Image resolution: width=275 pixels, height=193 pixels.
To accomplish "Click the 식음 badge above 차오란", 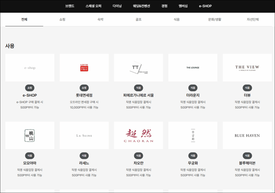I will [139, 156].
